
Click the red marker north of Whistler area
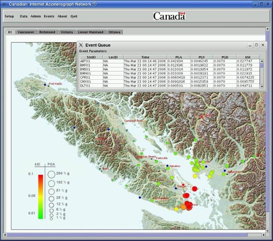202,117
